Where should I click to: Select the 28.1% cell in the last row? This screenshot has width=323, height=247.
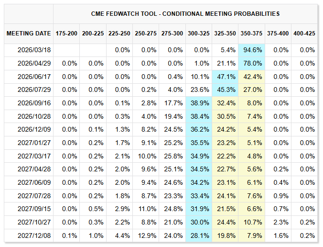point(199,236)
